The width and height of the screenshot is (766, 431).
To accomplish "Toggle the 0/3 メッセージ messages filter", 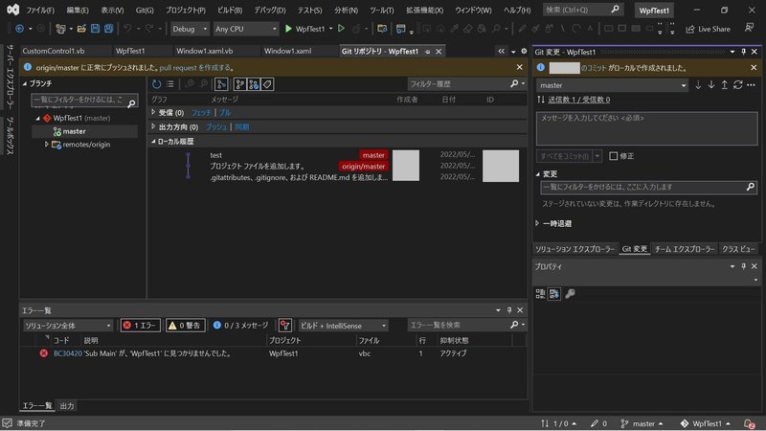I will tap(241, 326).
